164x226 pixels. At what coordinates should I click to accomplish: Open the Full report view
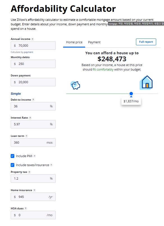pyautogui.click(x=146, y=42)
